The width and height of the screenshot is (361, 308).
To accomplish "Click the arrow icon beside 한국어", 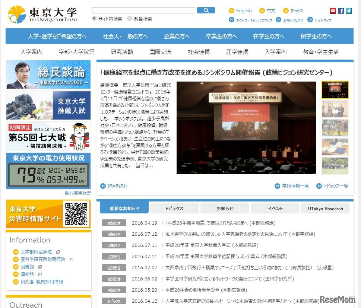I will (286, 10).
